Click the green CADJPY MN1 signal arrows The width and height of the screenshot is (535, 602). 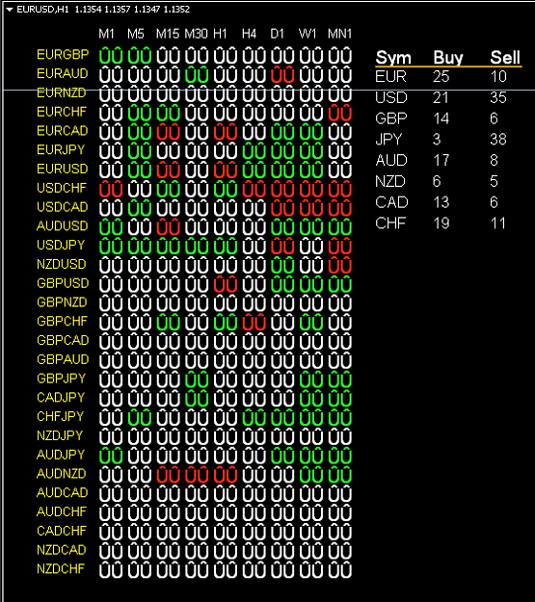click(x=339, y=399)
